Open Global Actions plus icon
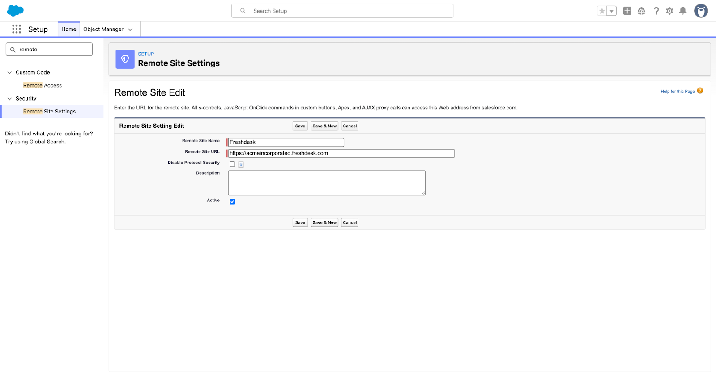Image resolution: width=716 pixels, height=377 pixels. click(627, 11)
